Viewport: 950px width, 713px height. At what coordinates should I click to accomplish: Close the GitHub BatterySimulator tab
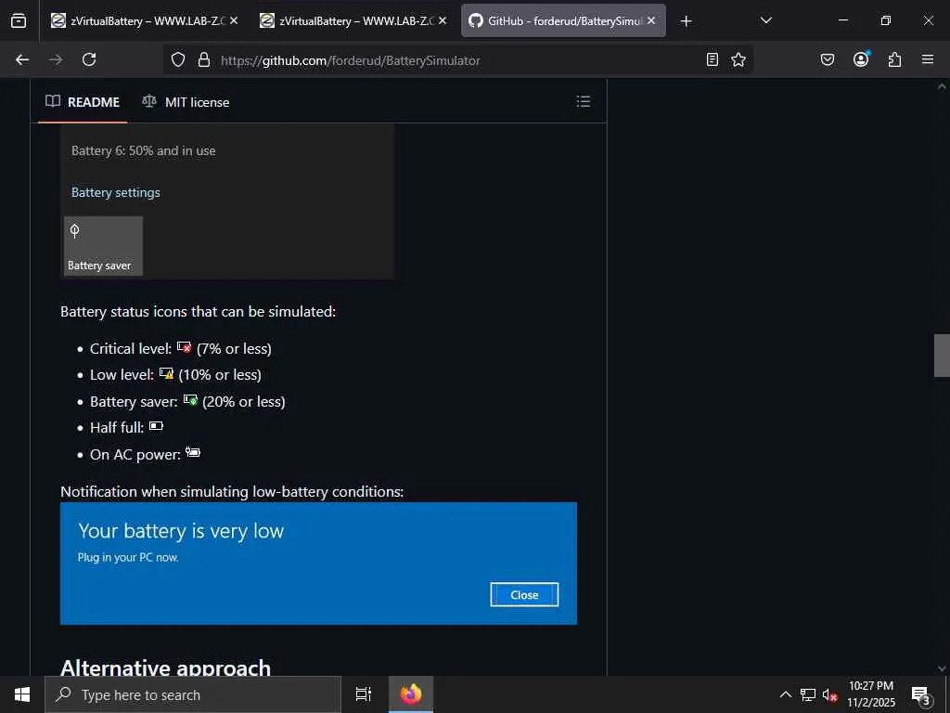coord(651,20)
